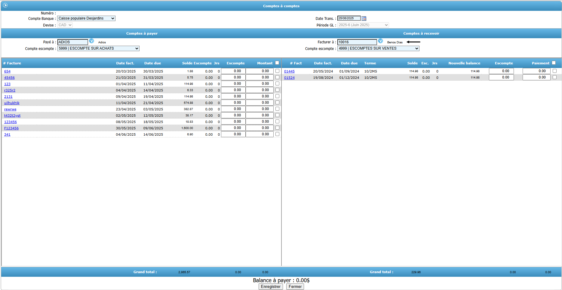Click the Montant field for invoice 341
This screenshot has width=562, height=290.
point(260,134)
